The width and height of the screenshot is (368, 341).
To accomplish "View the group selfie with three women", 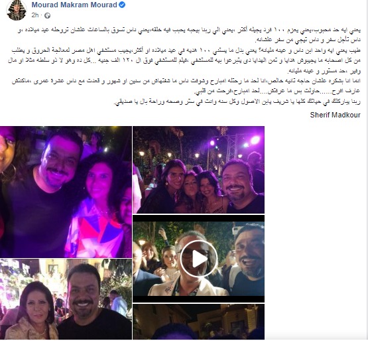I will (198, 170).
